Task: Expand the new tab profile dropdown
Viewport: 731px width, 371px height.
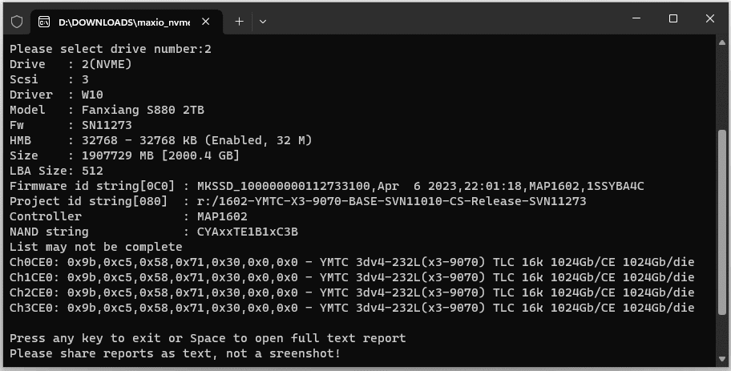Action: coord(262,22)
